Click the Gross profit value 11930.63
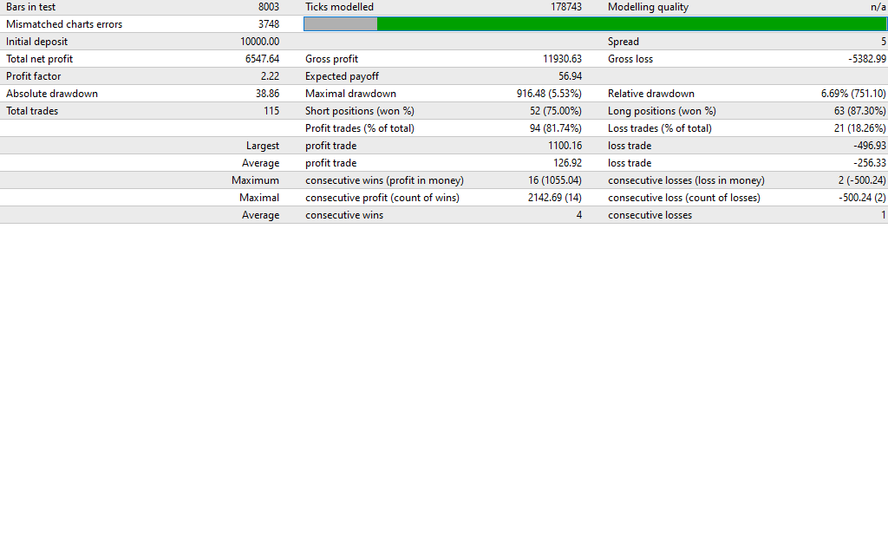 pos(562,59)
